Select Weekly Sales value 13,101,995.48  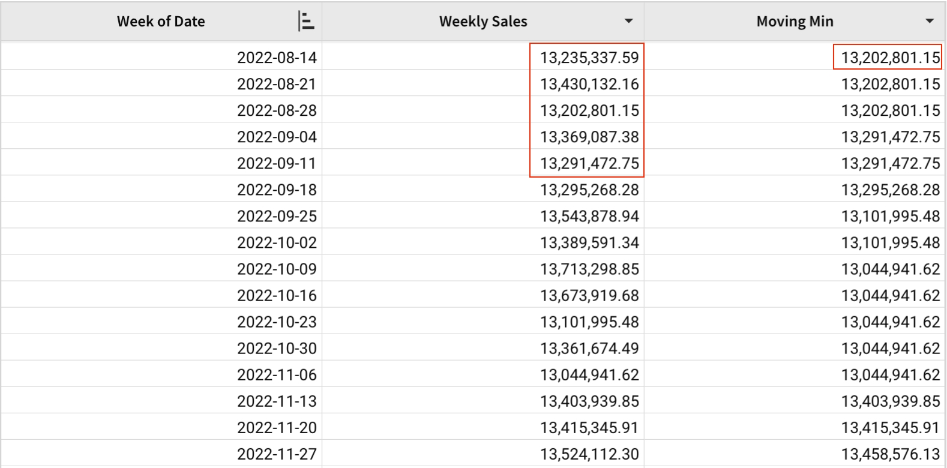589,322
